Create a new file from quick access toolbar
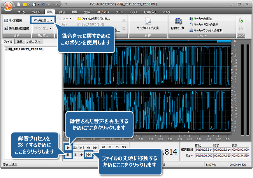 coord(19,4)
